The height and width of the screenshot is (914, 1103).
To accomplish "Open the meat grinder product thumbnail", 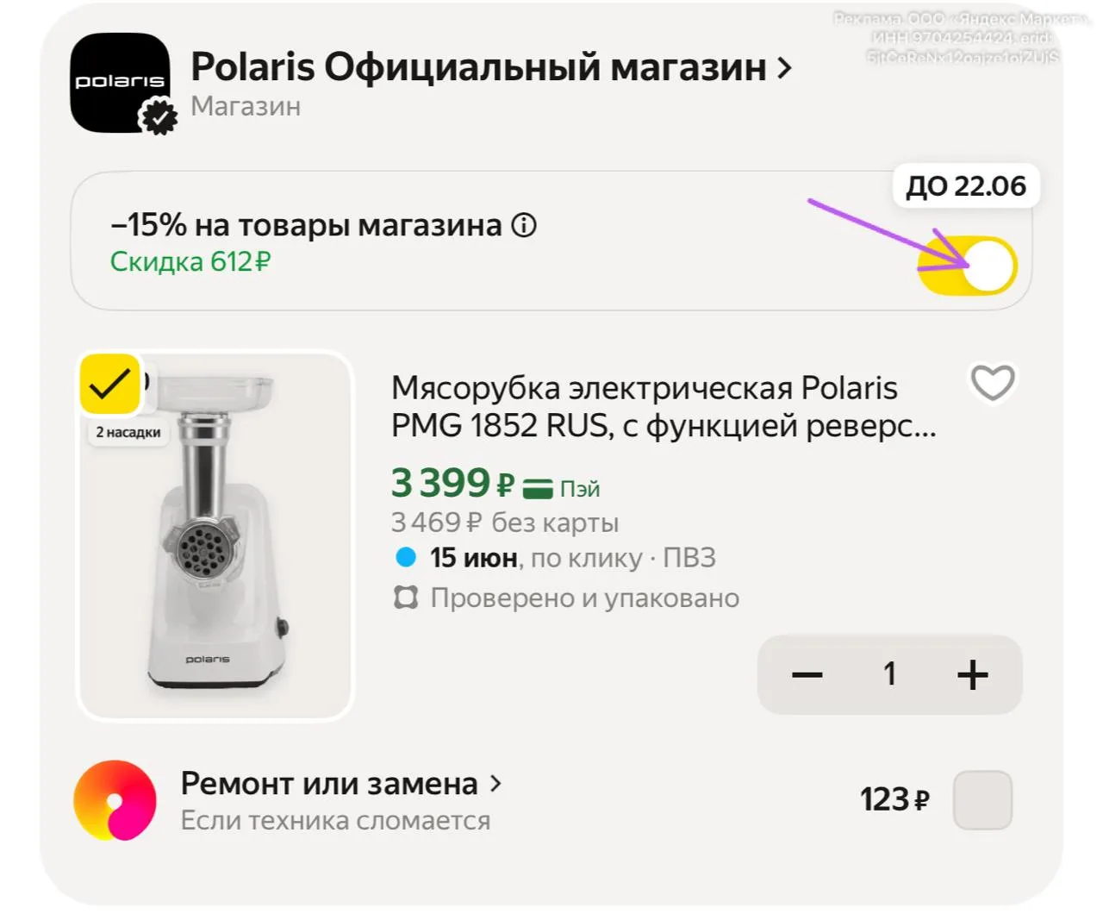I will point(215,535).
